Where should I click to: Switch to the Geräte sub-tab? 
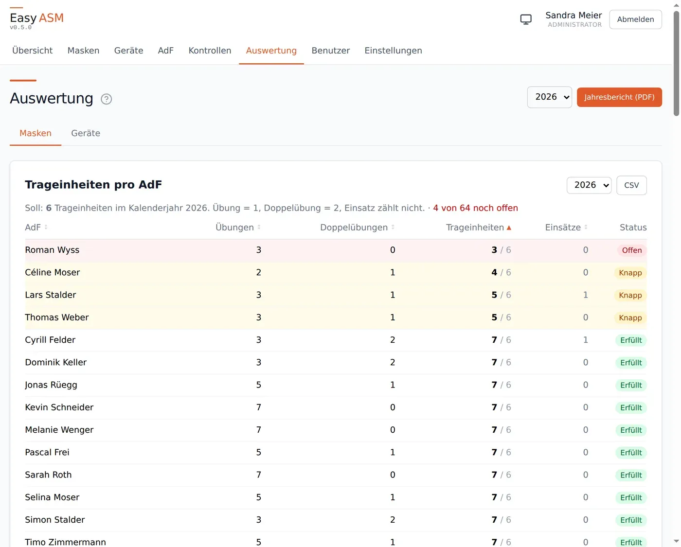click(86, 133)
